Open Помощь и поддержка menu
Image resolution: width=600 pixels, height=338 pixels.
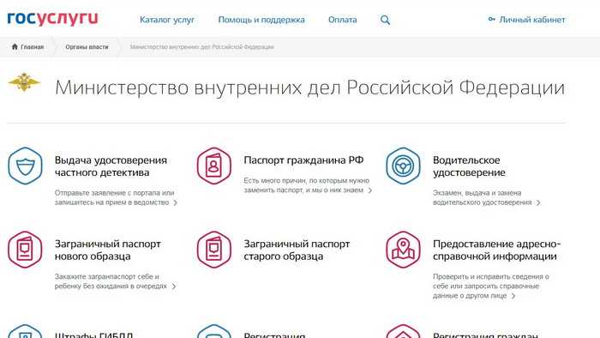(261, 20)
